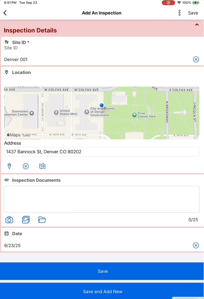The height and width of the screenshot is (299, 204).
Task: Tap the battery indicator in status bar
Action: pos(196,3)
